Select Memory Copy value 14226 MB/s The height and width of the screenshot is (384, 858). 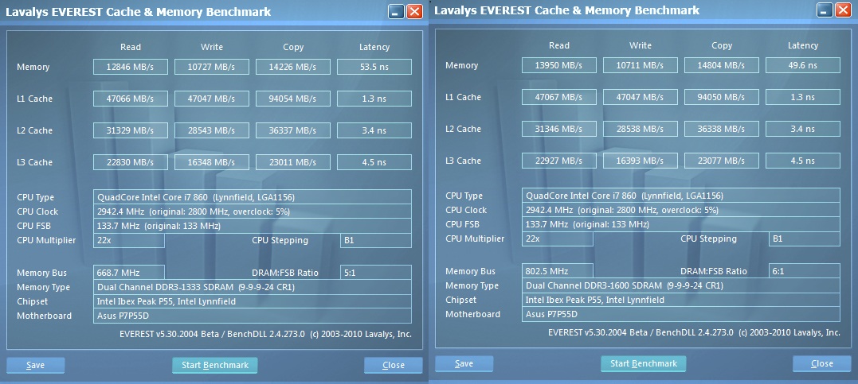pyautogui.click(x=293, y=68)
